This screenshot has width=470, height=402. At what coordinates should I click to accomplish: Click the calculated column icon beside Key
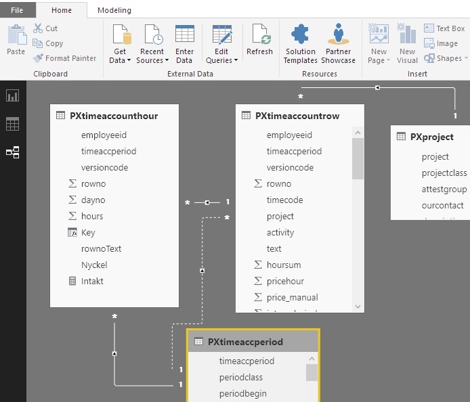pyautogui.click(x=72, y=232)
